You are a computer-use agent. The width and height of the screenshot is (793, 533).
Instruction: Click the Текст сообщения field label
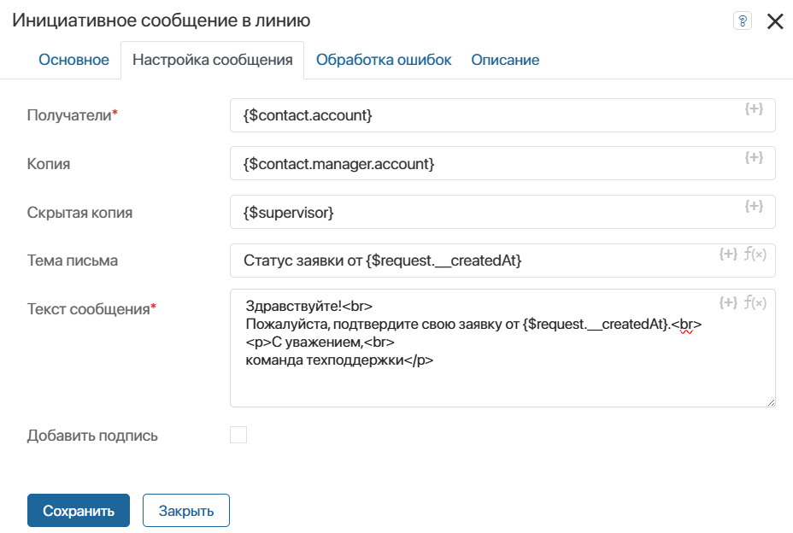pos(91,309)
